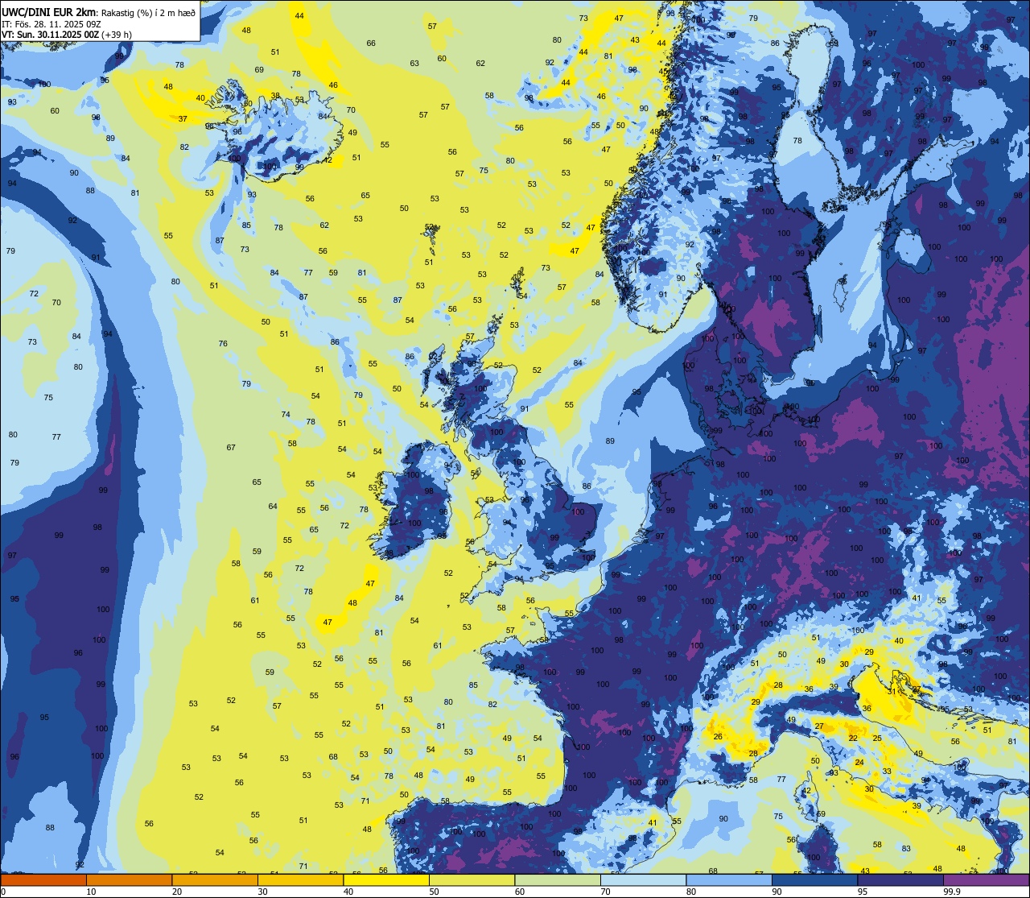The image size is (1030, 898).
Task: Click the 10–20 orange legend swatch
Action: (129, 879)
